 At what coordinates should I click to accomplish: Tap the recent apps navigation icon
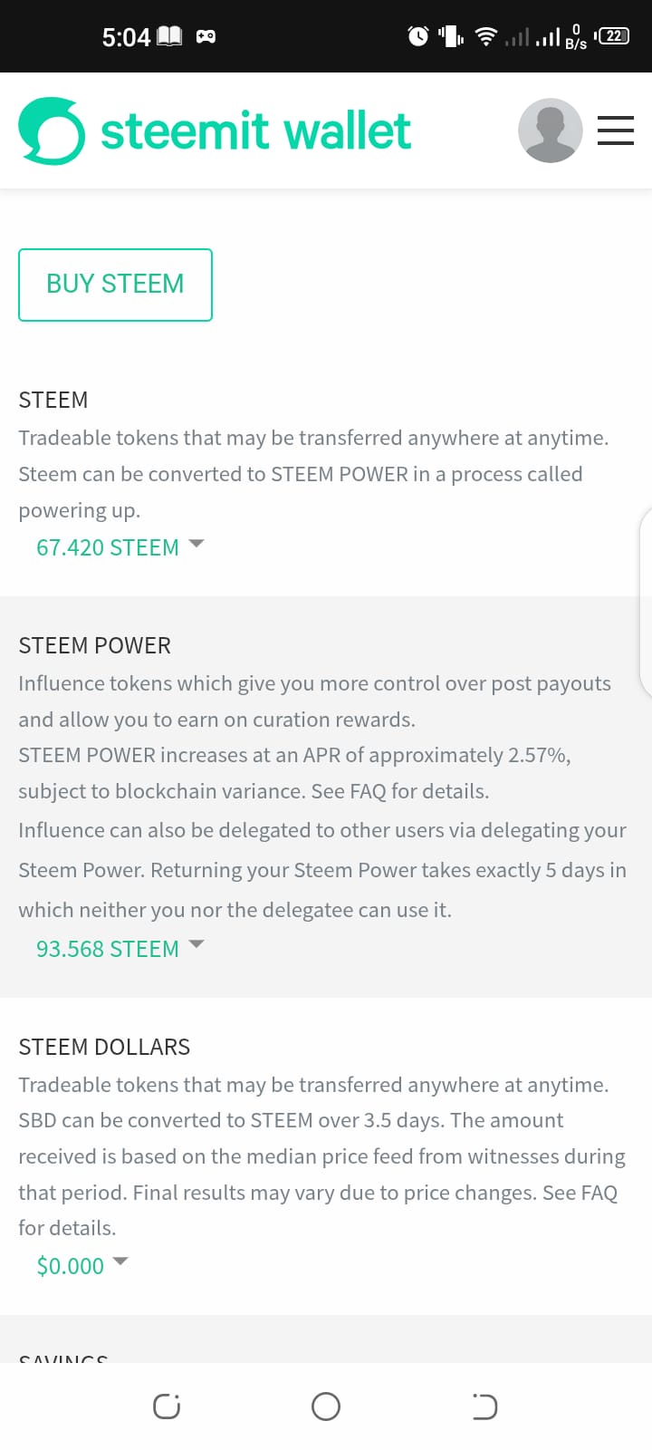coord(167,1406)
